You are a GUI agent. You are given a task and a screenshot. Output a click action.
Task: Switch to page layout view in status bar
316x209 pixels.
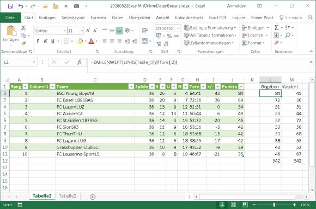pos(233,205)
